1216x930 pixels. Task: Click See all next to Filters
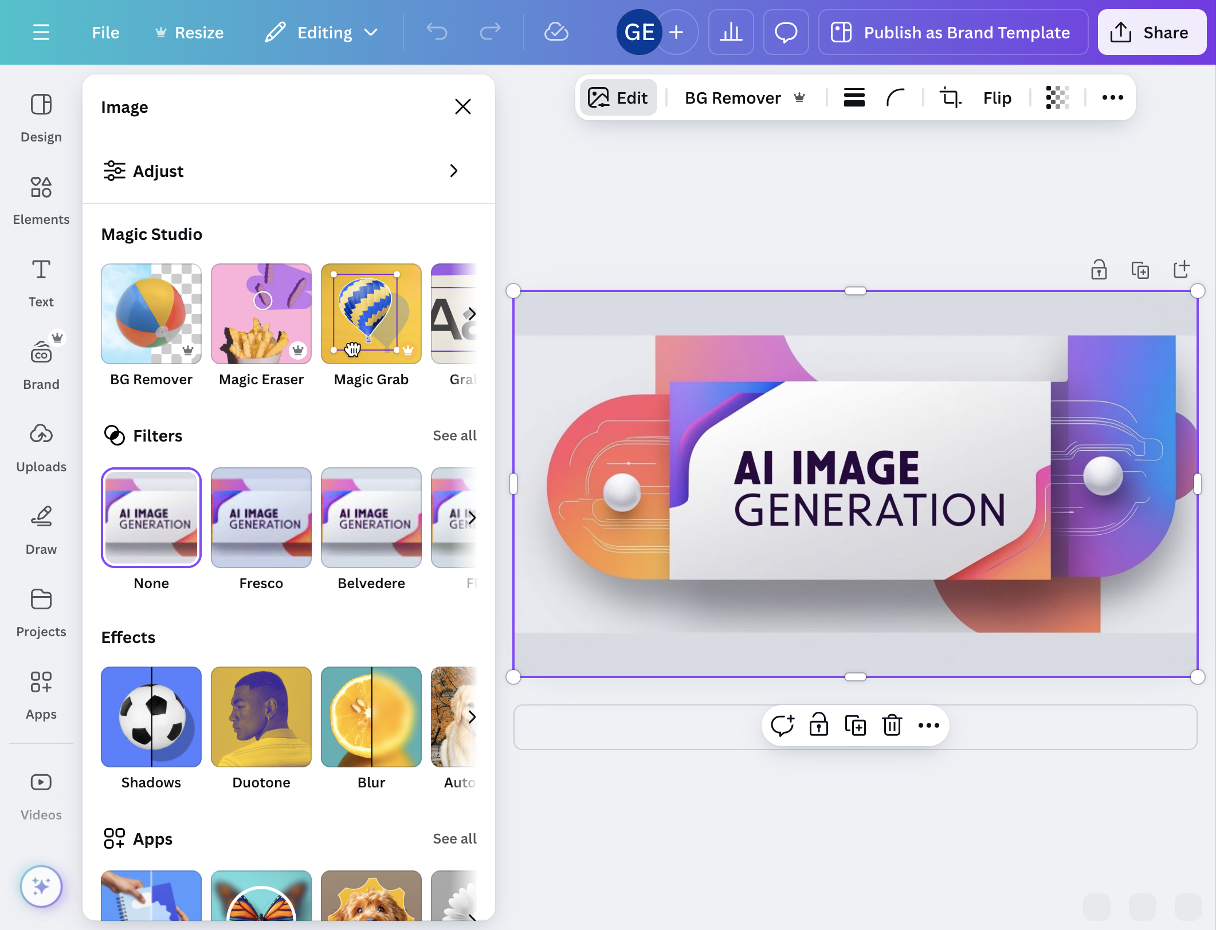pos(454,436)
